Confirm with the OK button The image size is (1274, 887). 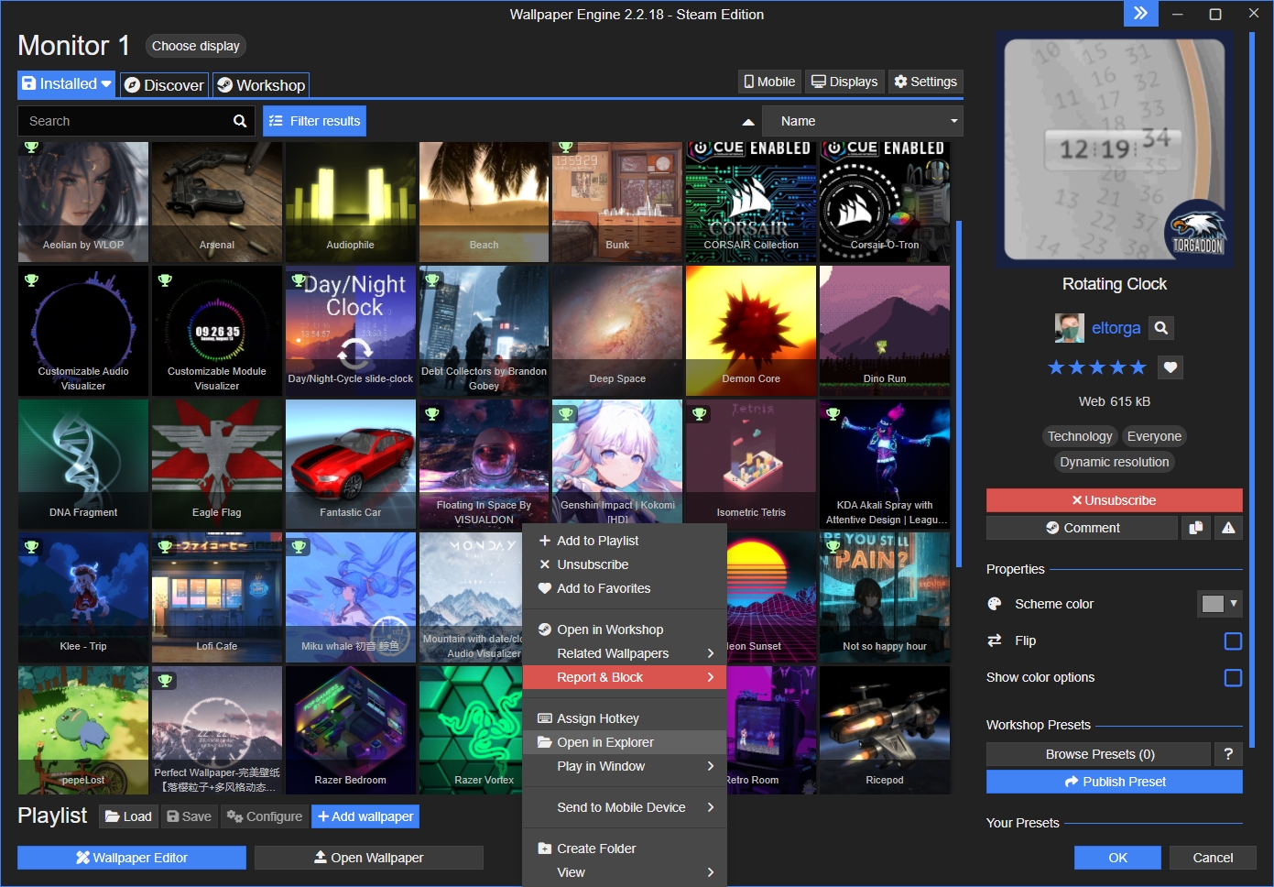click(x=1117, y=858)
